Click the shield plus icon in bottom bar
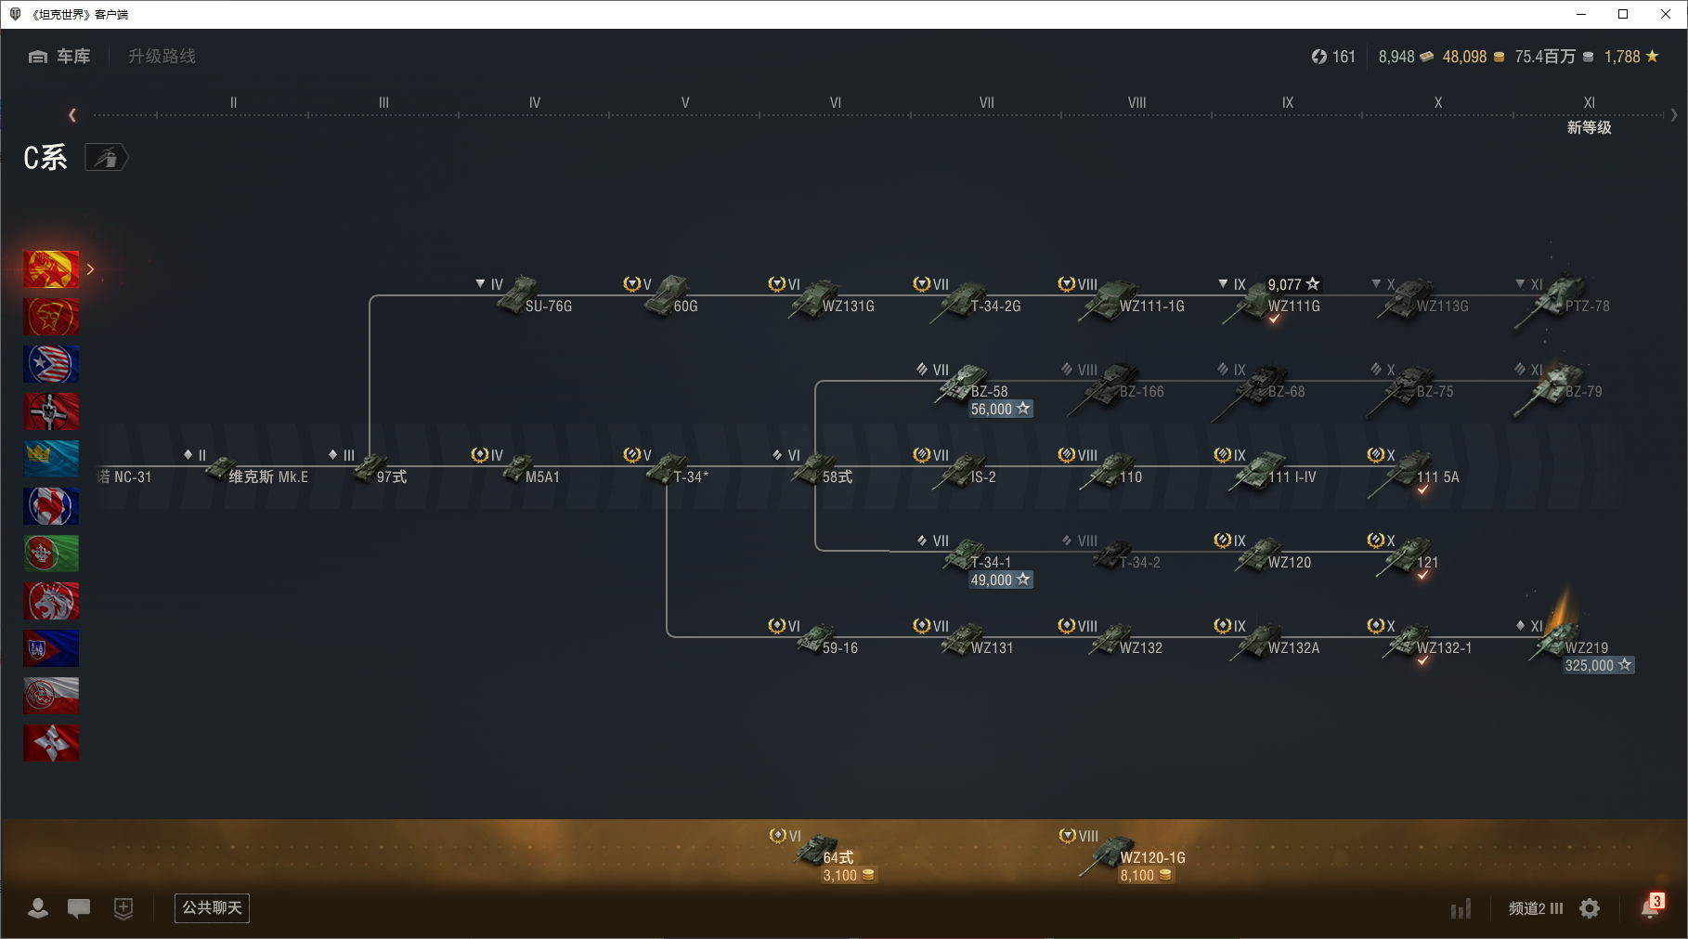 click(x=123, y=908)
